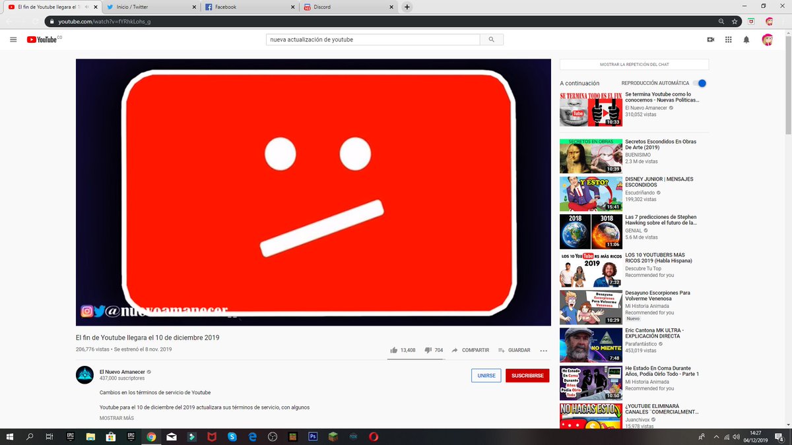Click MOSTRAR LA REPETICIÓN DEL CHAT
792x445 pixels.
pos(634,65)
